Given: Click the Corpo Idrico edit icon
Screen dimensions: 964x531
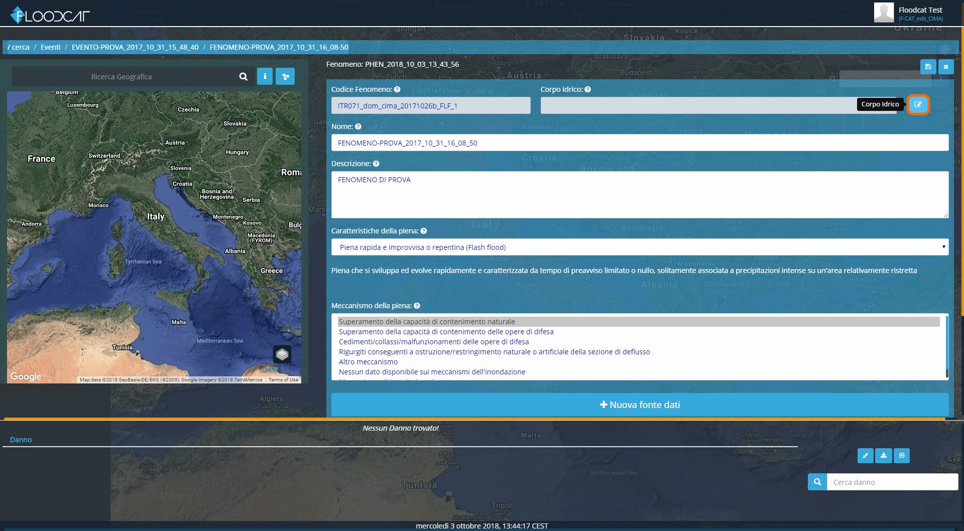Looking at the screenshot, I should pos(918,104).
